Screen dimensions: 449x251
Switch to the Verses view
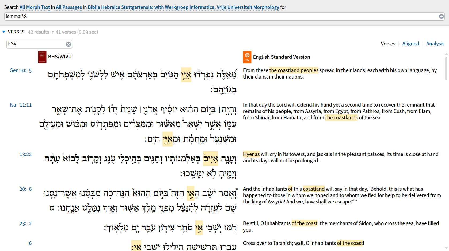pyautogui.click(x=388, y=44)
